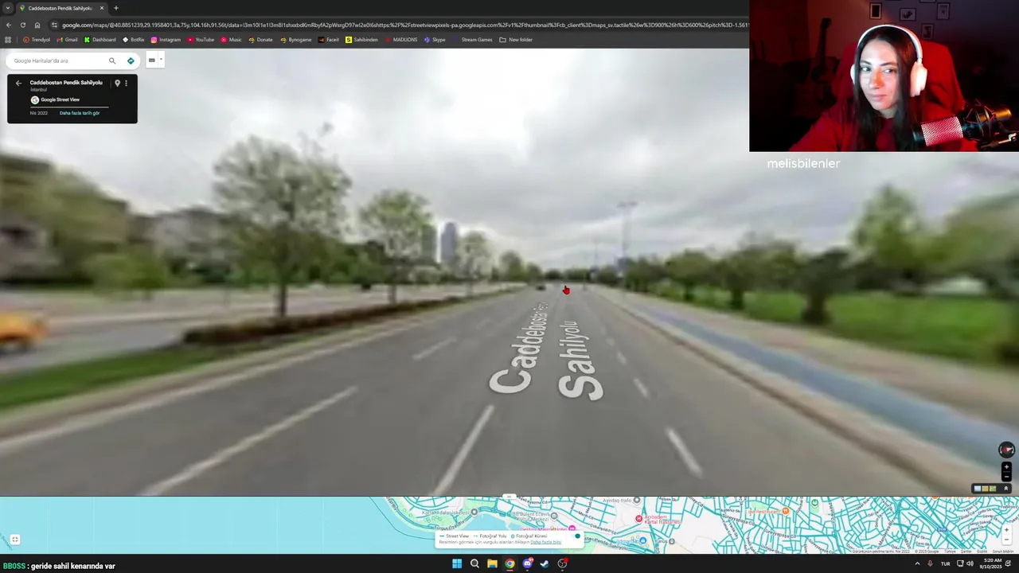Click the location pin icon in the Street View panel
Viewport: 1019px width, 573px height.
(x=117, y=83)
